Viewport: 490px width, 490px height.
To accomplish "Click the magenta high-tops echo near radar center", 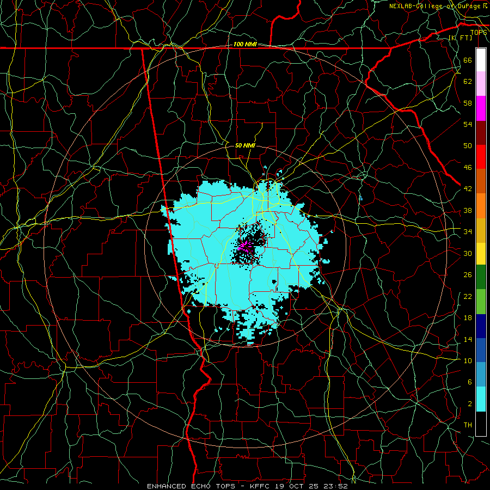I will click(x=244, y=246).
